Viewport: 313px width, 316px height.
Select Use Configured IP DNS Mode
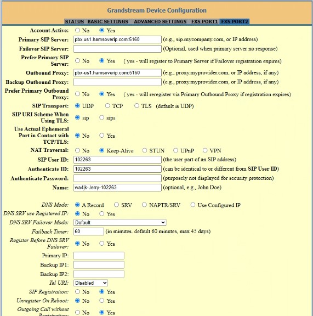(x=193, y=205)
